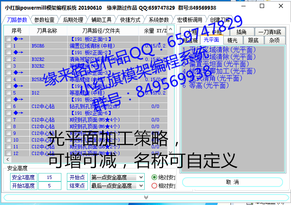Tick the checkbox of group 【191 板2正面-3】
The image size is (291, 205).
click(x=8, y=73)
